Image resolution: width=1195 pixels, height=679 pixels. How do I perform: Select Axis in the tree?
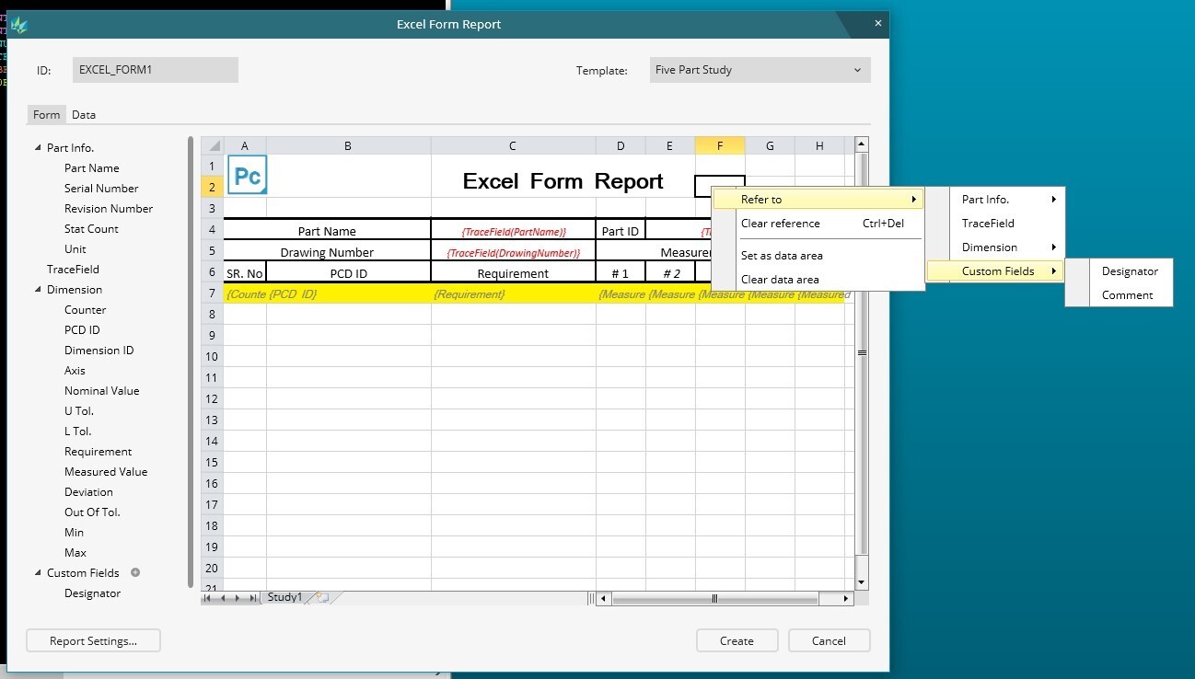75,371
